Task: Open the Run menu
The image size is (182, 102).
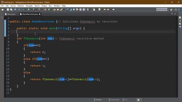Action: pos(50,6)
